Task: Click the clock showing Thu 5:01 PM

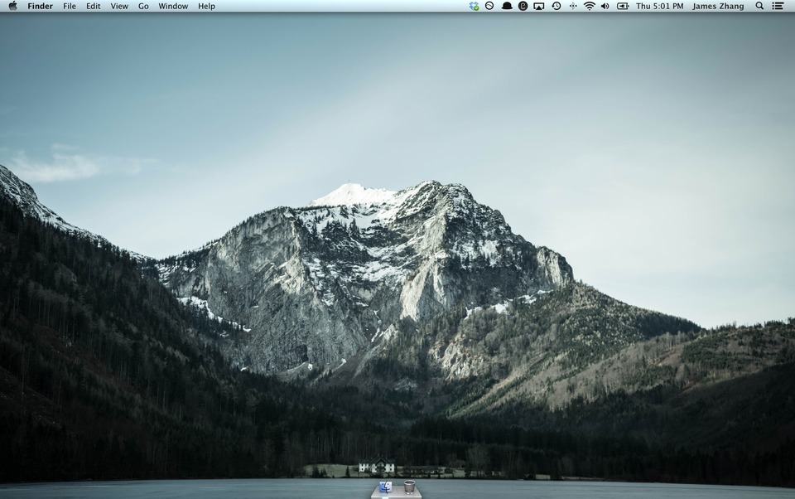Action: tap(660, 6)
